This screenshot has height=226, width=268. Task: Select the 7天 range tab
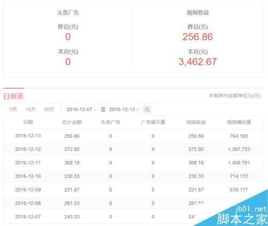click(13, 109)
